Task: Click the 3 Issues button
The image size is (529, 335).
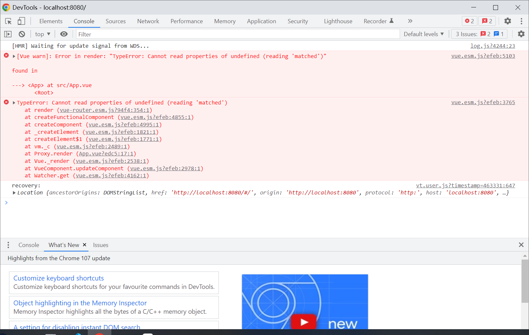Action: [480, 34]
